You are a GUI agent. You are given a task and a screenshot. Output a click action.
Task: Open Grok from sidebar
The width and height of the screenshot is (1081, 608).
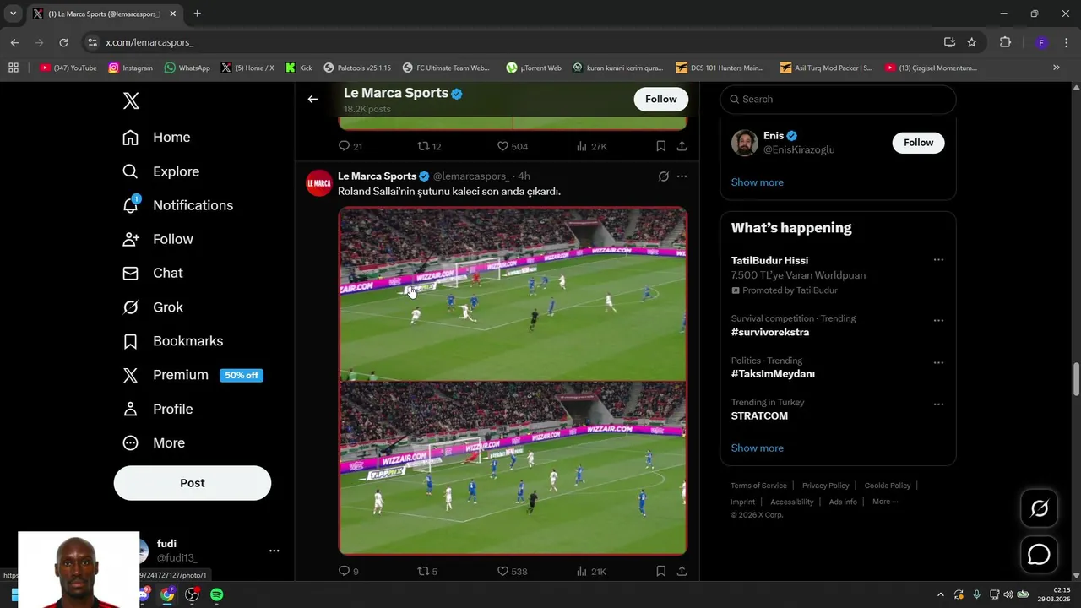[153, 307]
